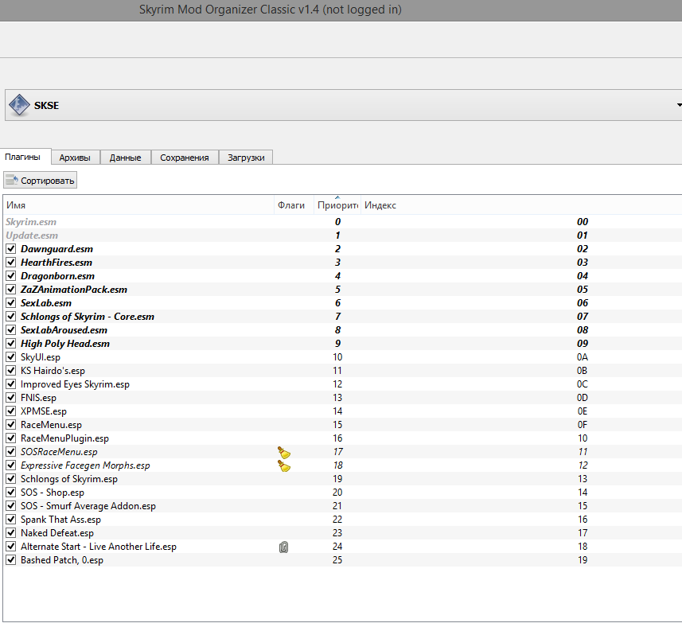Disable the FNIS.esp checkbox
Screen dimensions: 682x627
(x=11, y=397)
